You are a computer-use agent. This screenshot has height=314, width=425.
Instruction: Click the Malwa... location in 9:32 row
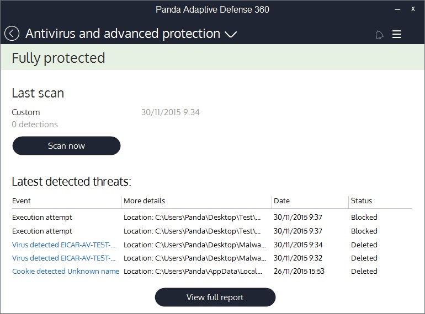pos(195,258)
